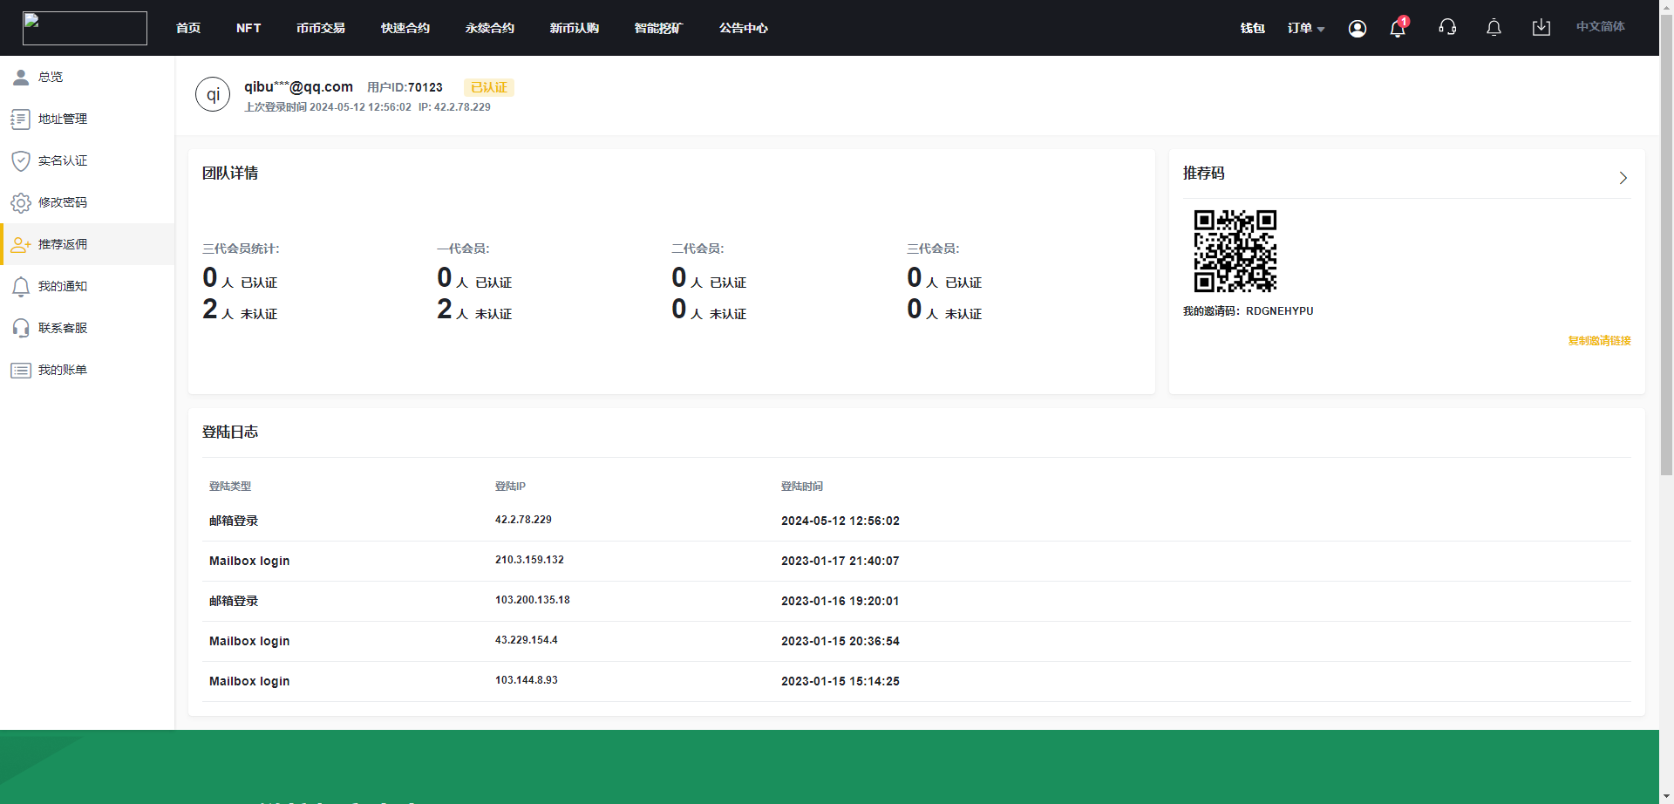
Task: Click the customer service headset icon
Action: (1447, 28)
